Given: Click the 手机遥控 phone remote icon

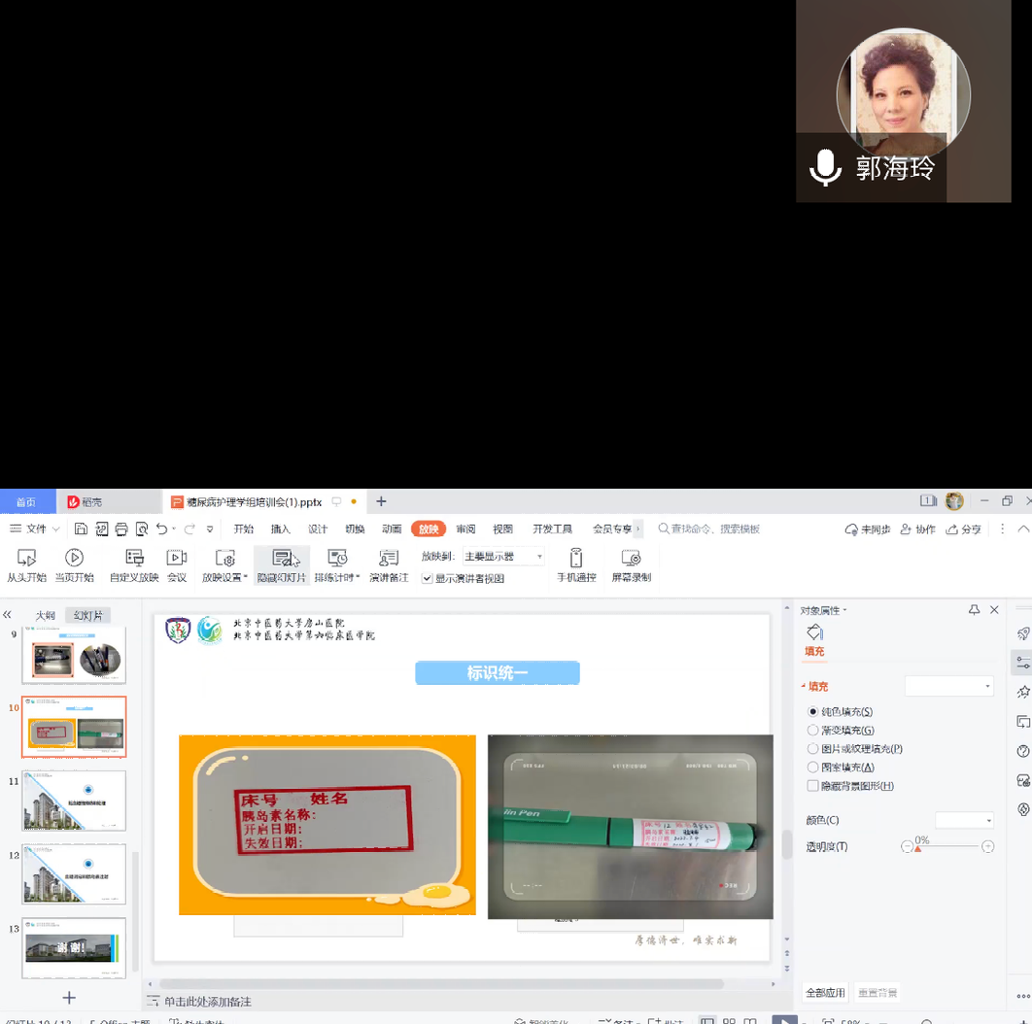Looking at the screenshot, I should point(576,558).
